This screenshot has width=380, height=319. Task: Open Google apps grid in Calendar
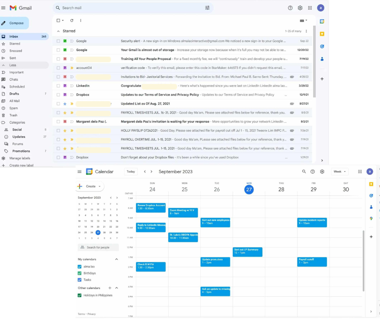(x=360, y=172)
